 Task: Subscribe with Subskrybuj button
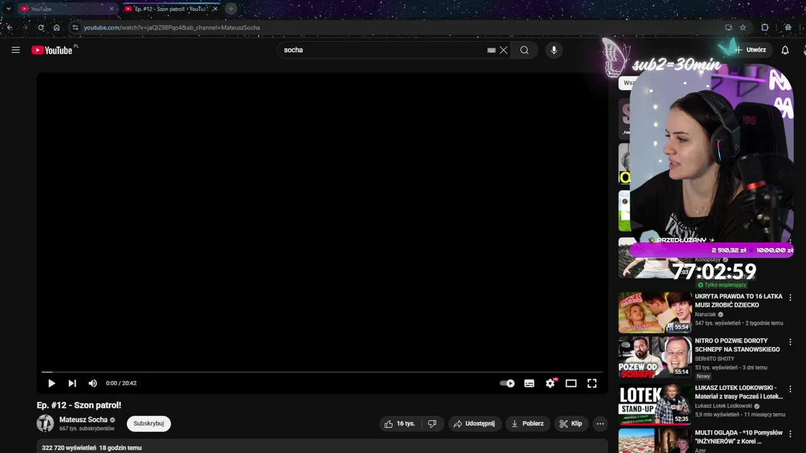149,423
